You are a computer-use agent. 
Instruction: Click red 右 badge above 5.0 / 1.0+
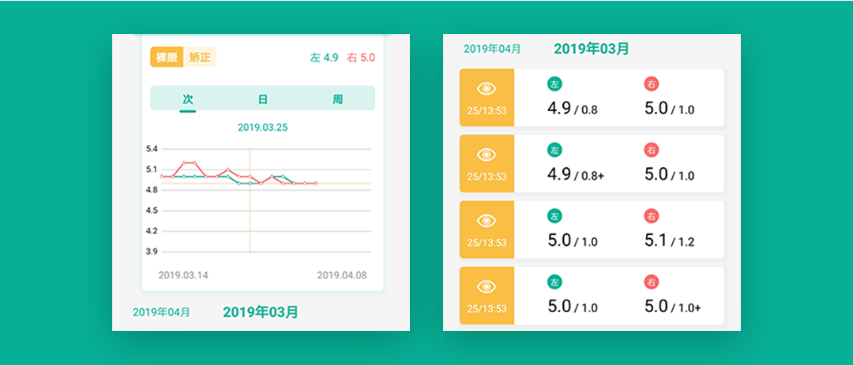pos(651,281)
